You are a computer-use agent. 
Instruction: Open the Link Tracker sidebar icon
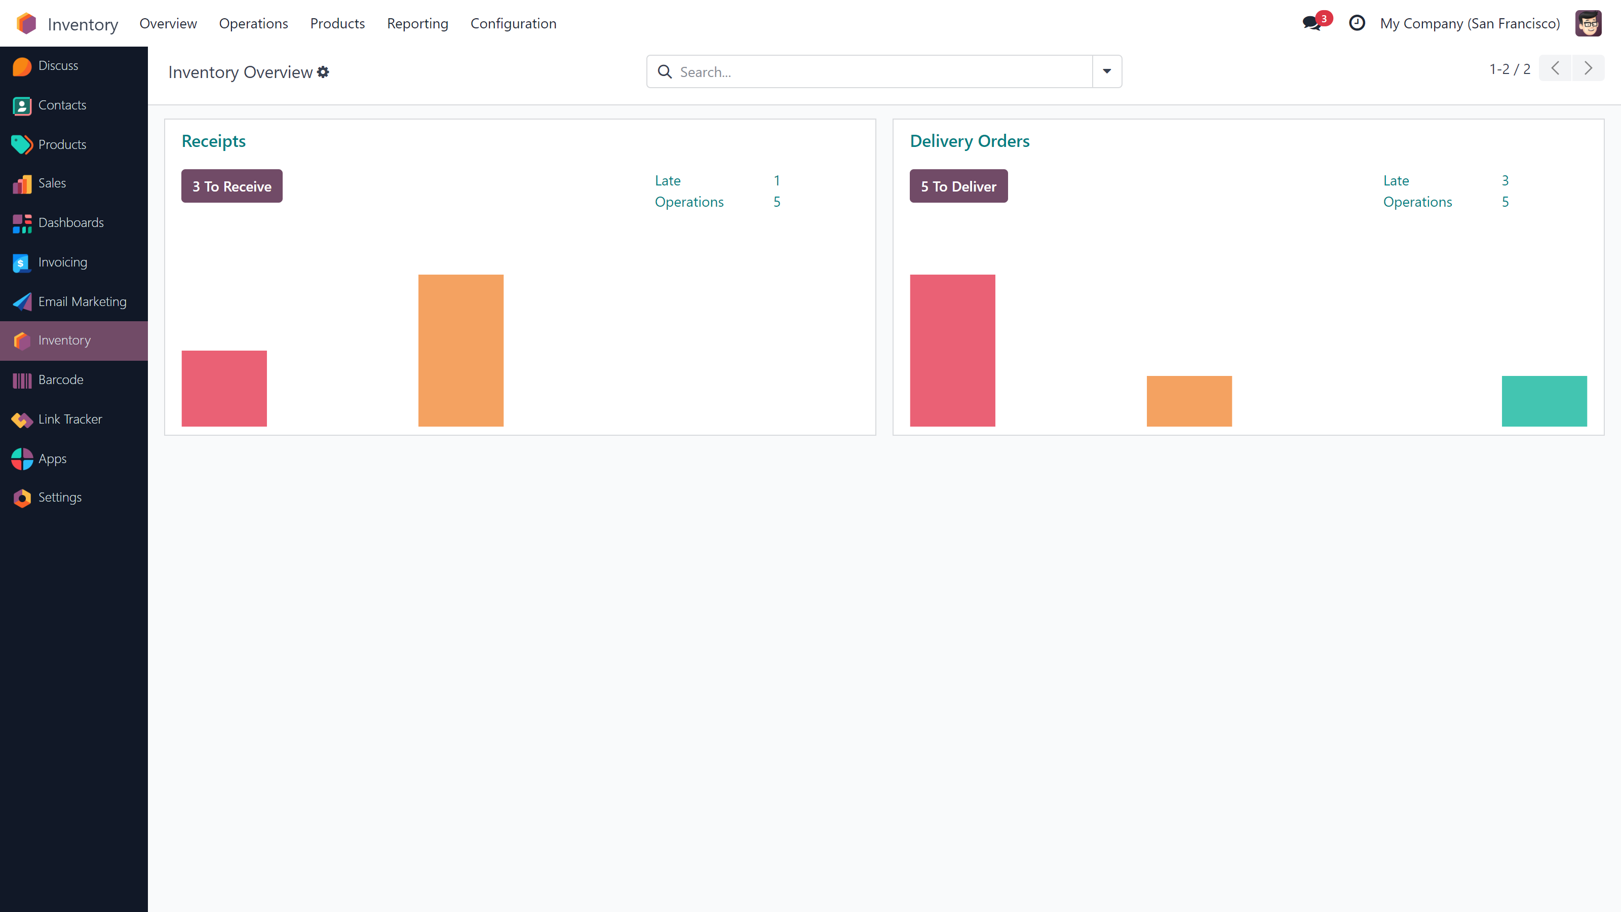22,420
